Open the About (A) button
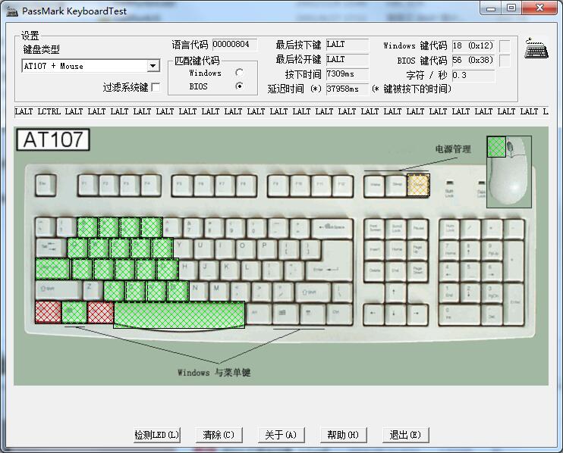Screen dimensions: 563x453 click(281, 435)
